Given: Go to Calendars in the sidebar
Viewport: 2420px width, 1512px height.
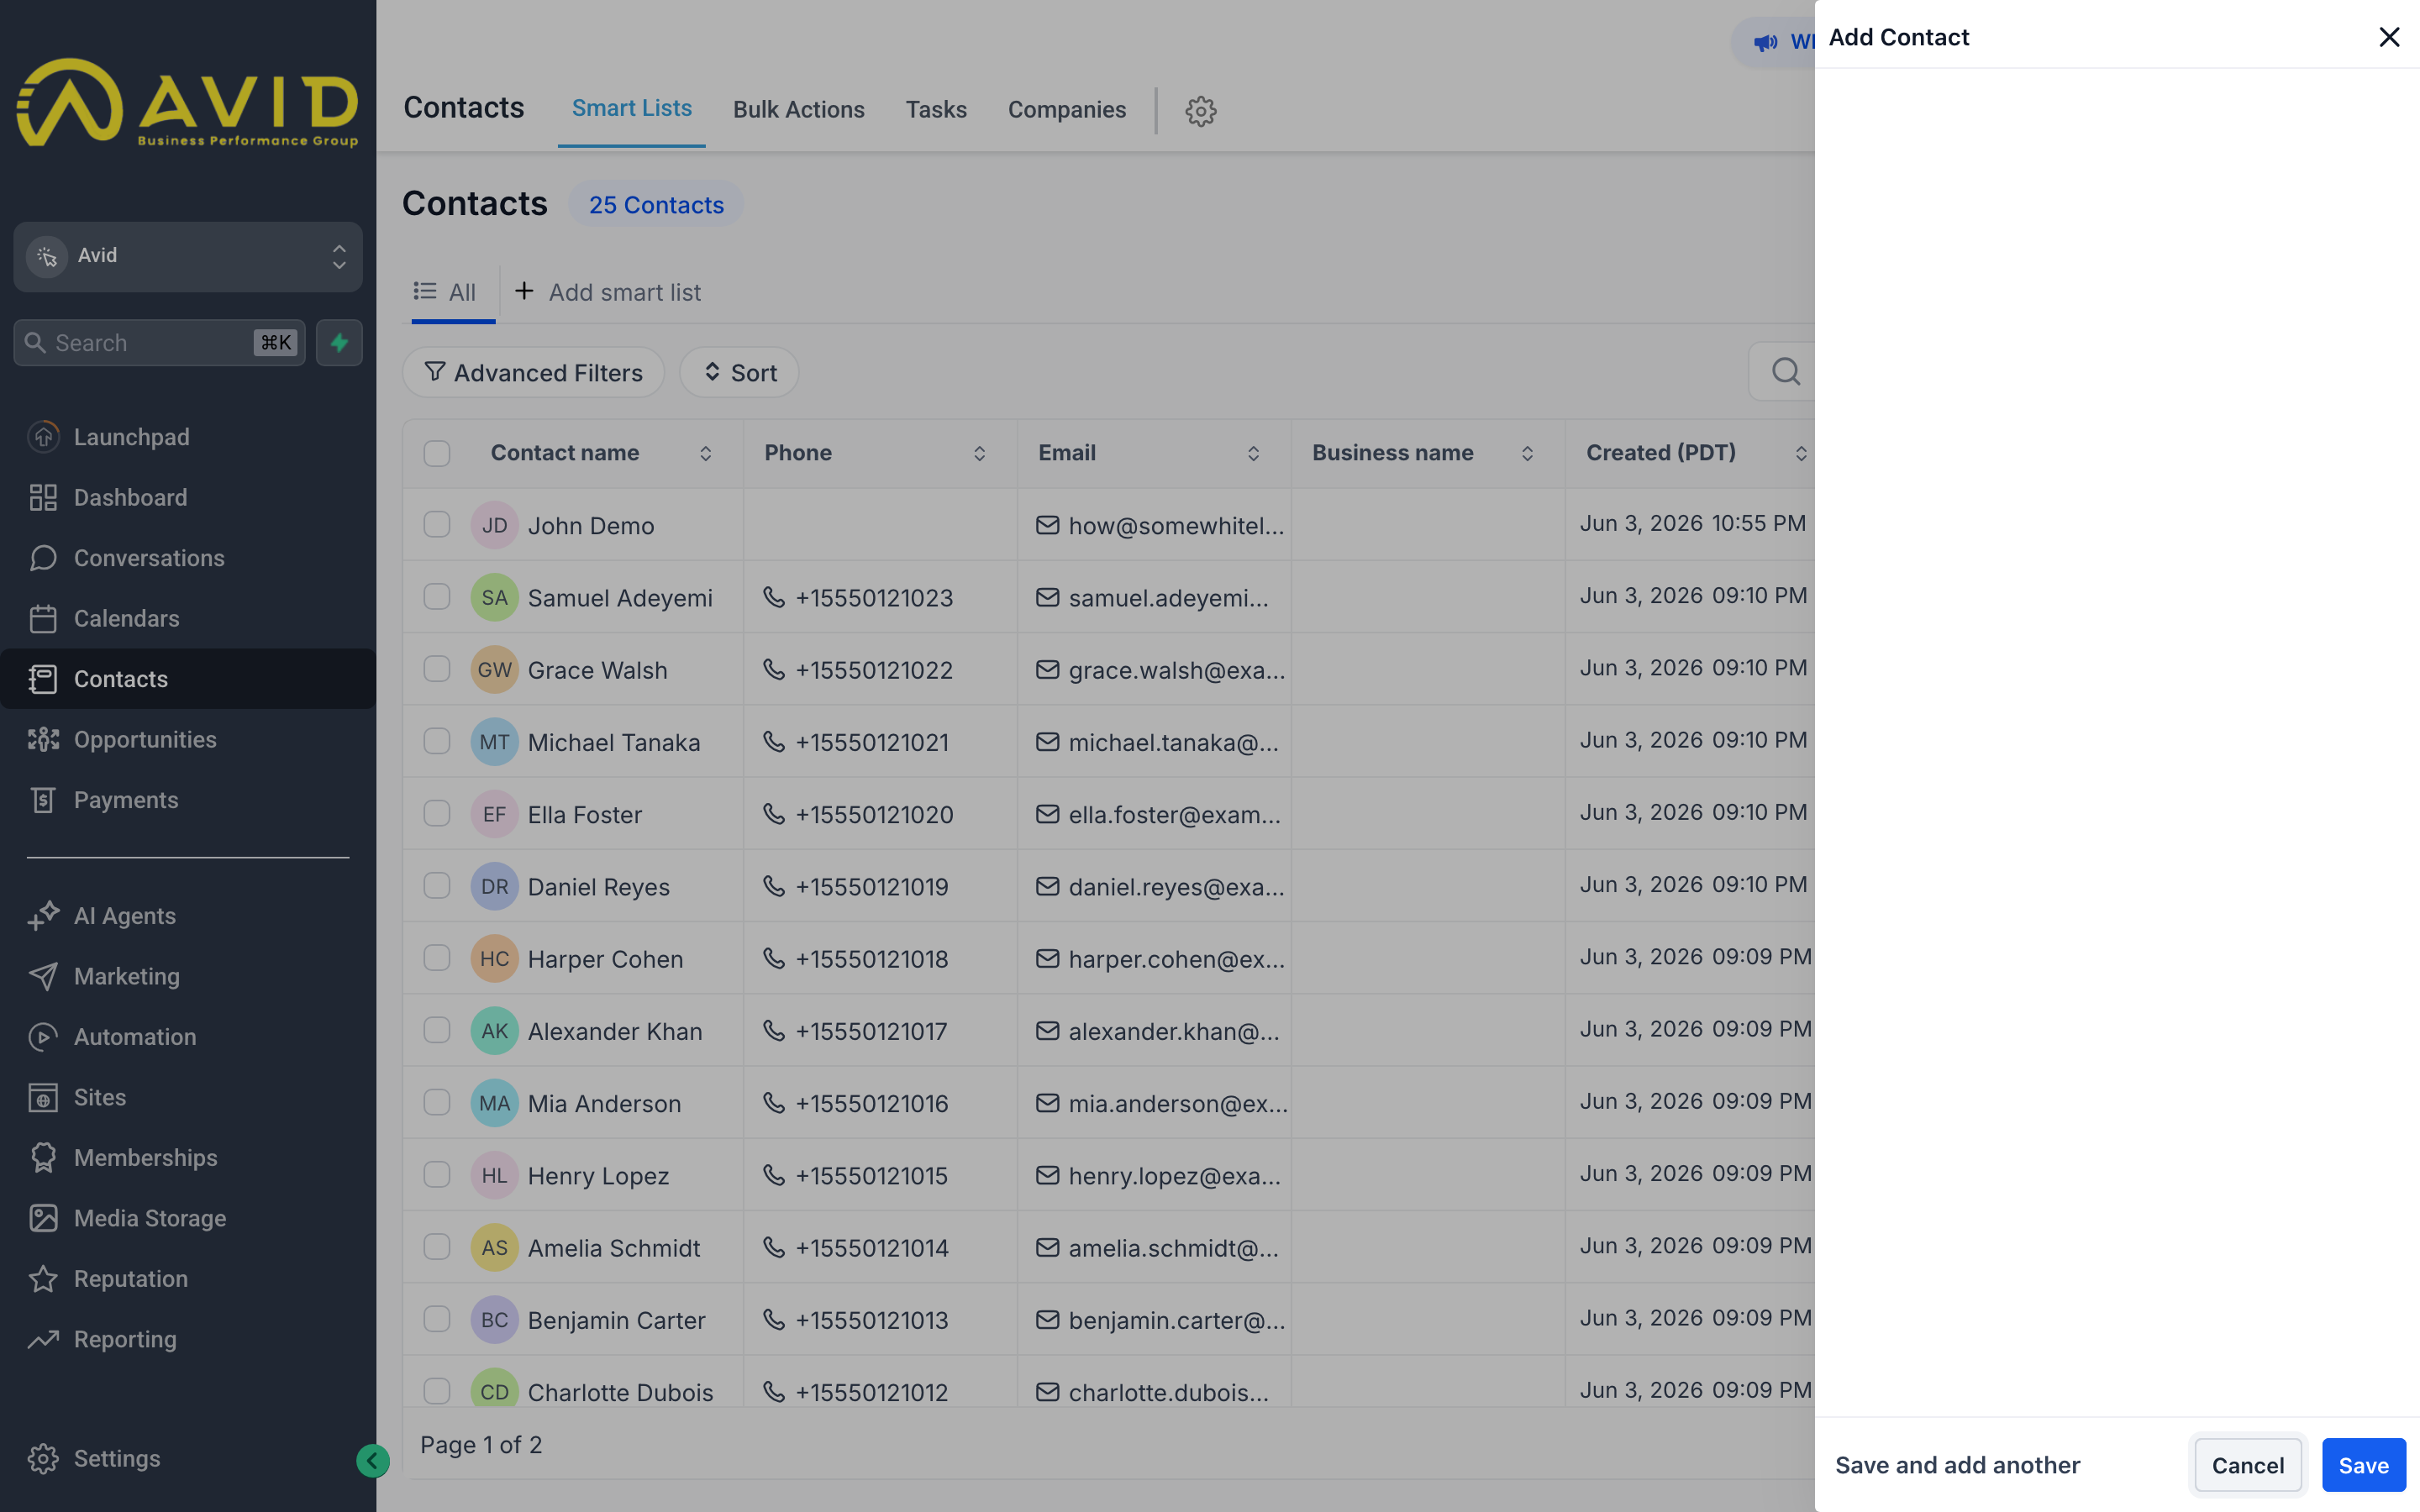Looking at the screenshot, I should point(188,618).
